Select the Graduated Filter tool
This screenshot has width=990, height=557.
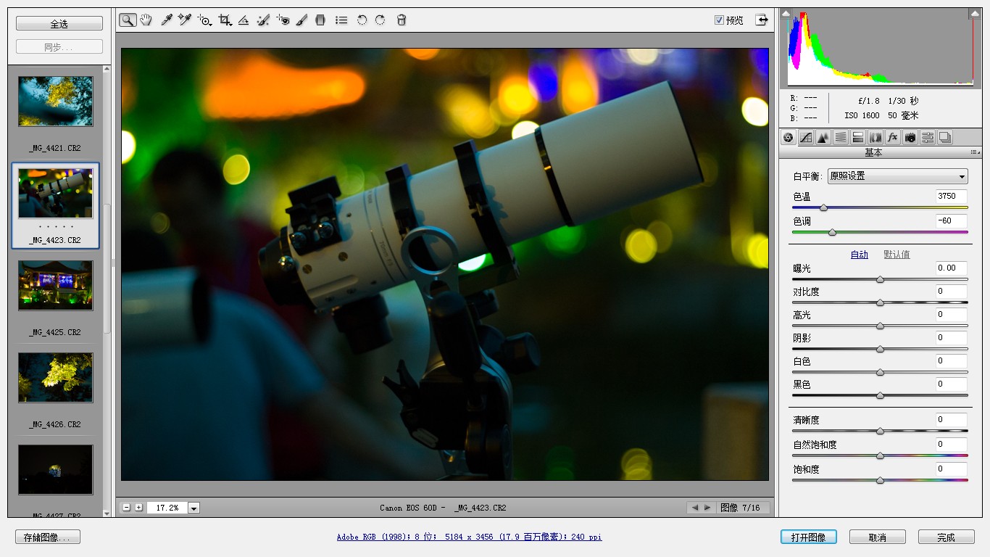coord(320,20)
